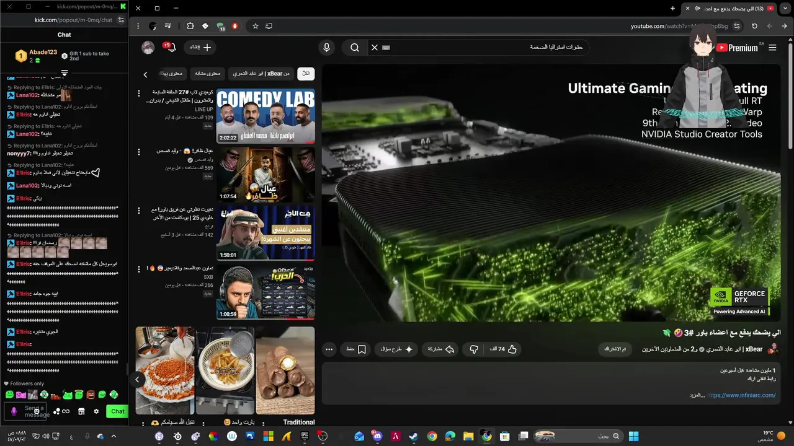This screenshot has width=794, height=446.
Task: Open the 'عيال ظافر' video thumbnail
Action: click(265, 174)
